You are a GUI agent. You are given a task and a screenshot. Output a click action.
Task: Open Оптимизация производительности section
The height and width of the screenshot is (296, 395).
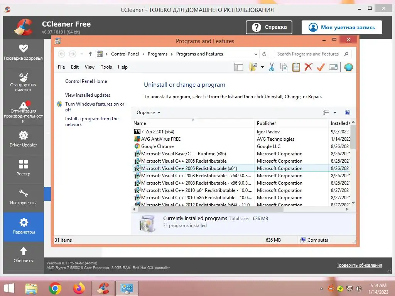(23, 112)
